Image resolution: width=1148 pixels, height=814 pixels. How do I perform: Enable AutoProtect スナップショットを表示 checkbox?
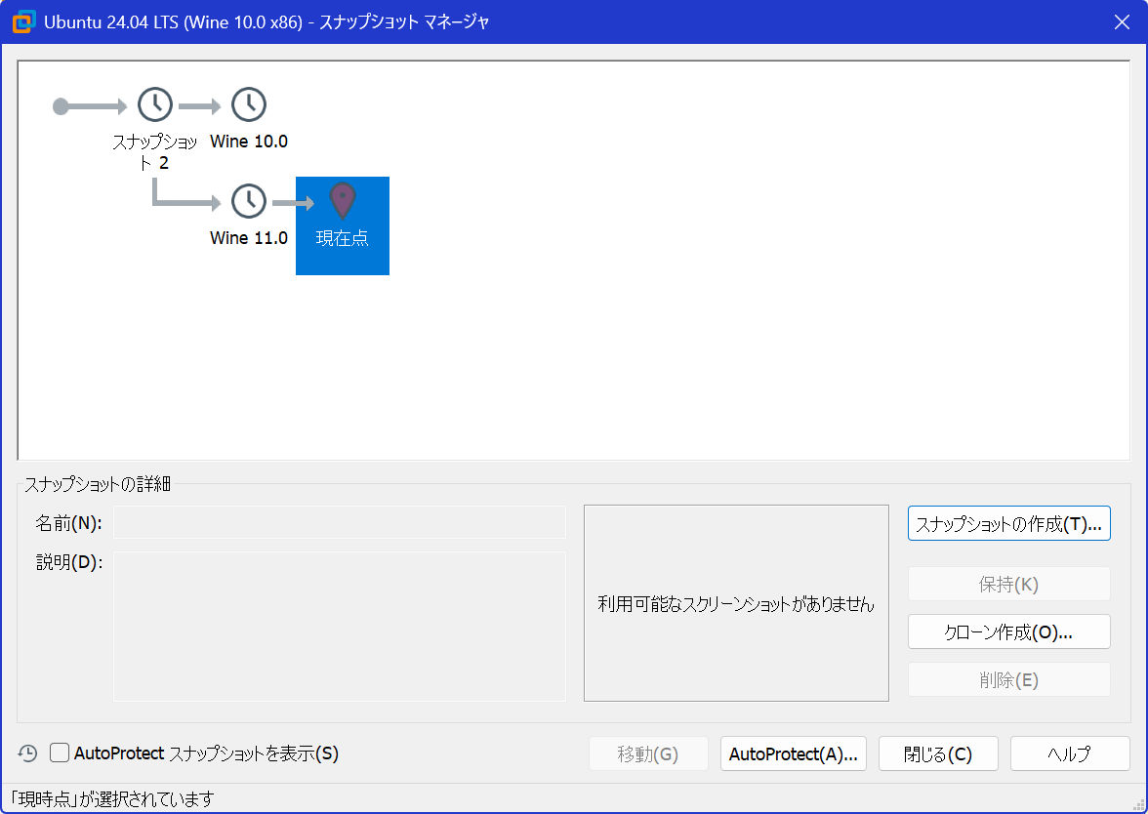coord(61,753)
